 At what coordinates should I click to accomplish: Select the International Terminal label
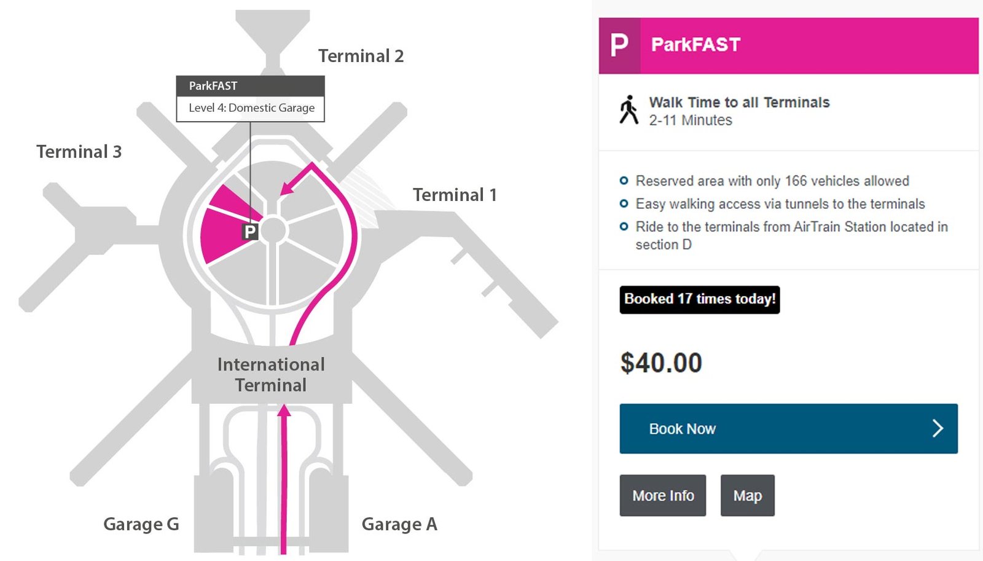coord(271,375)
